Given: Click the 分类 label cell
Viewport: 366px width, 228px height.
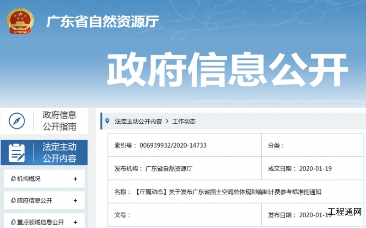Looking at the screenshot, I should pyautogui.click(x=312, y=145).
